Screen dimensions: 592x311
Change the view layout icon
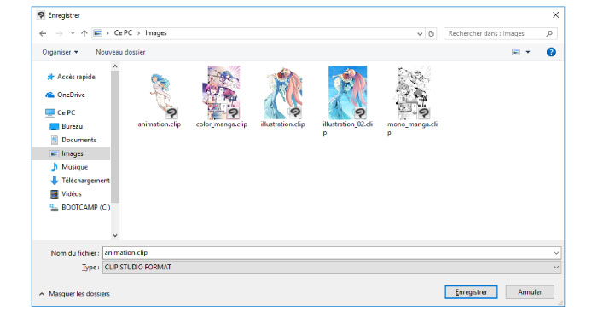(x=516, y=52)
